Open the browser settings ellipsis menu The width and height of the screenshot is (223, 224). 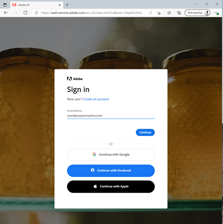216,13
